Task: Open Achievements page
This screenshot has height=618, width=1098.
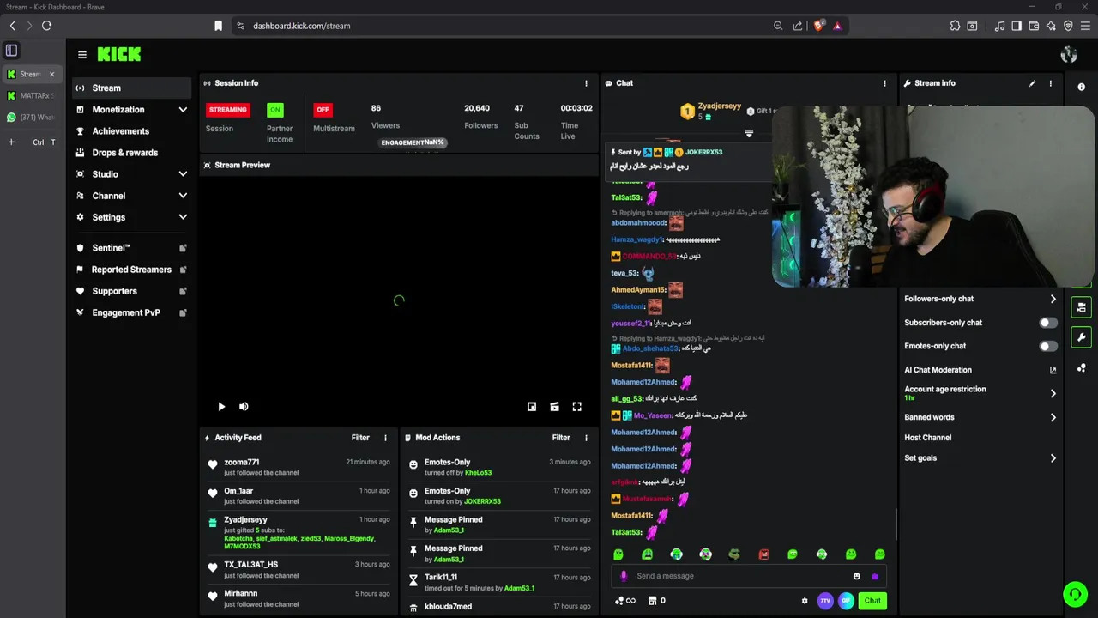Action: (x=131, y=131)
